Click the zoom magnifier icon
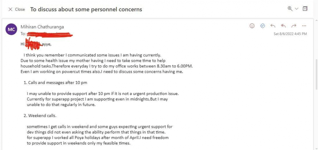Screen dimensions: 318x150 (x=290, y=9)
